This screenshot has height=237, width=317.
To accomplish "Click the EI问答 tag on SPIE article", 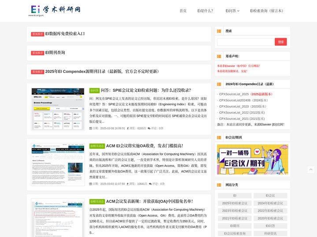I will click(x=94, y=91).
